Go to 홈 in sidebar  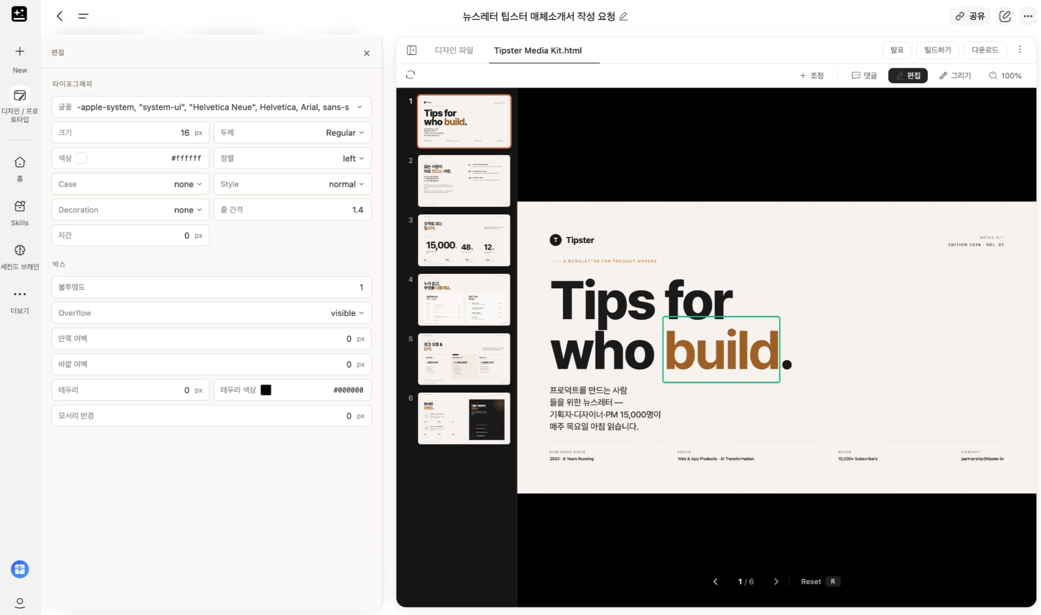click(x=20, y=163)
